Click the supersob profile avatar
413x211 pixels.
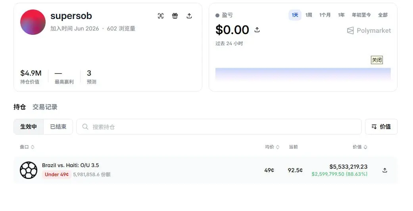33,22
